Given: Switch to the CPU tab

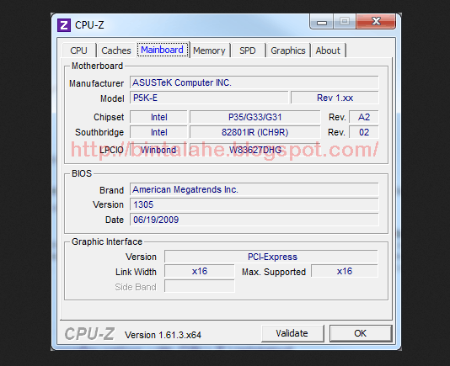Looking at the screenshot, I should coord(78,50).
